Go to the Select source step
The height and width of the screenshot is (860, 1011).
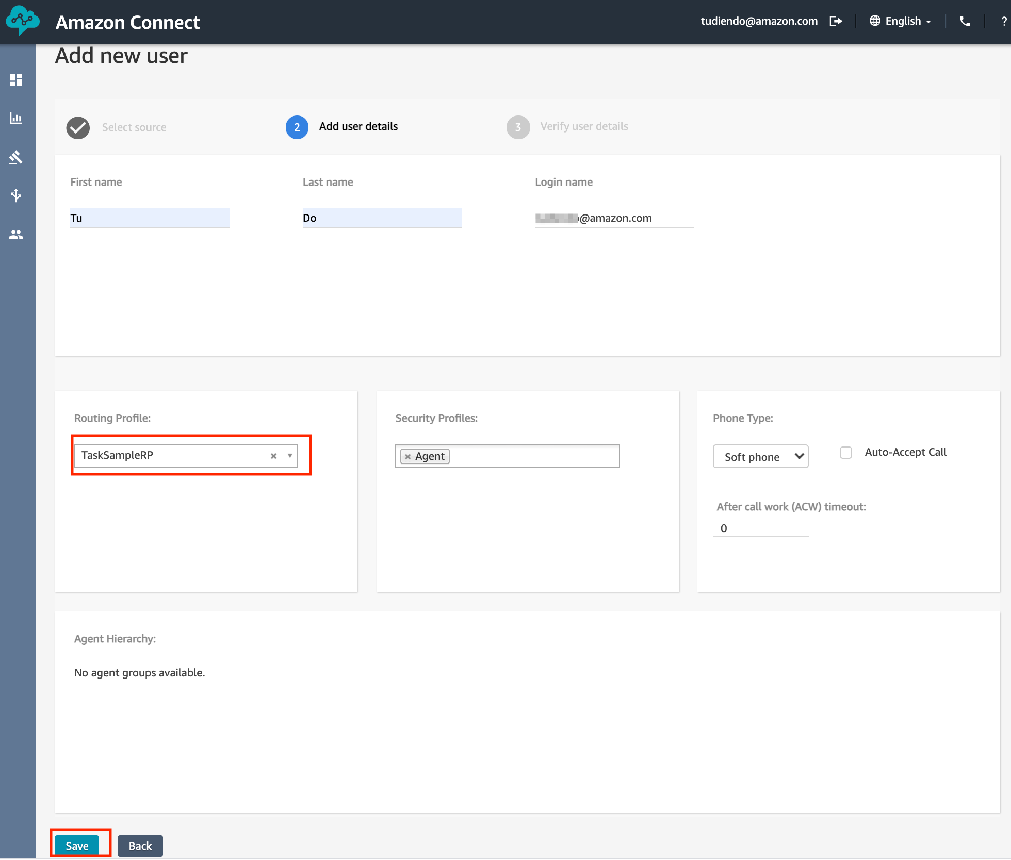[134, 127]
